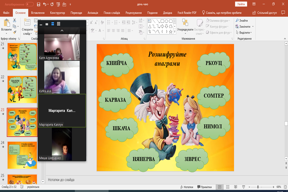
Task: Open the Файл menu
Action: (x=6, y=13)
